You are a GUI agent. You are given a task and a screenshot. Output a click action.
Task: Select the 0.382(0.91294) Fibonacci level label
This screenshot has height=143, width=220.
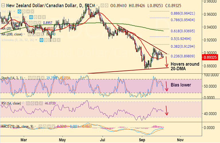(183, 47)
